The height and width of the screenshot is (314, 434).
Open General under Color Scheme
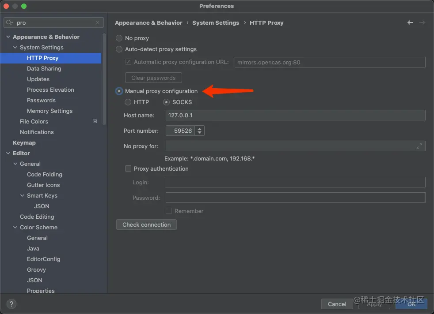click(x=38, y=238)
